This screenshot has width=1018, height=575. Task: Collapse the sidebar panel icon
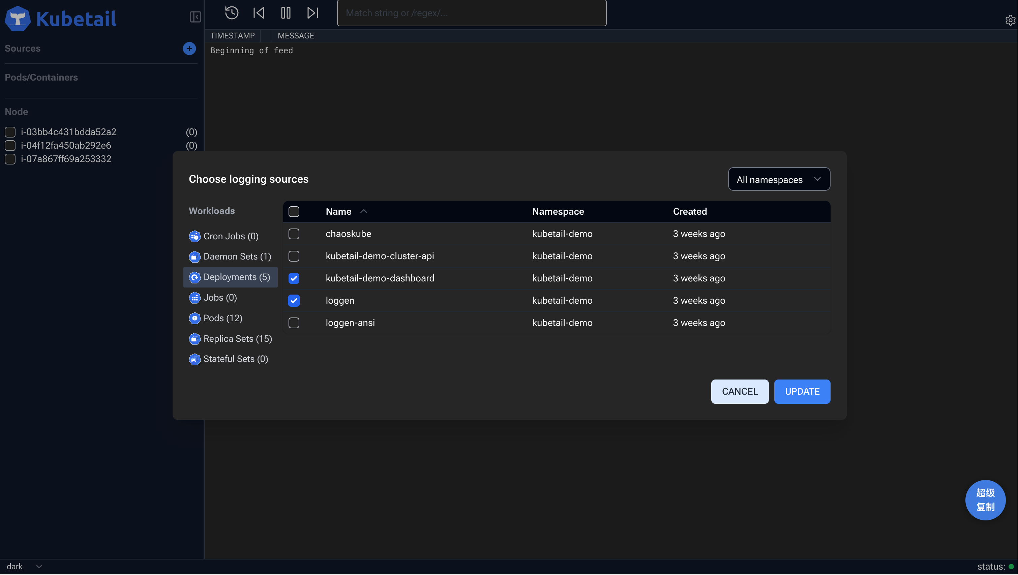pyautogui.click(x=195, y=17)
